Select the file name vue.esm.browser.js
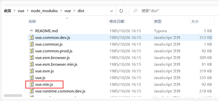219x103 pixels. coord(52,58)
